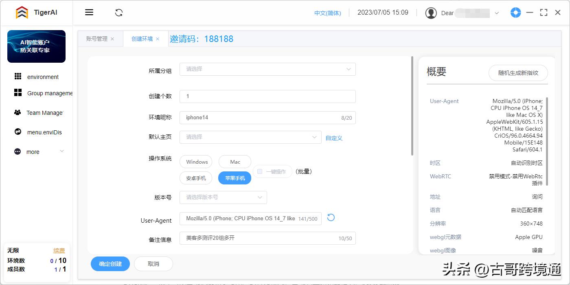Image resolution: width=570 pixels, height=285 pixels.
Task: Open the hamburger menu next to TigerAI logo
Action: tap(89, 12)
